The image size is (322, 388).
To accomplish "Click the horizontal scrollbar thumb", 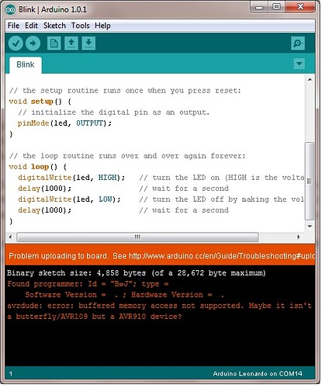I will tap(137, 237).
